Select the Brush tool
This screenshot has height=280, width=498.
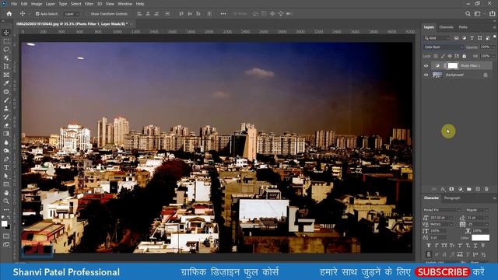pos(6,100)
